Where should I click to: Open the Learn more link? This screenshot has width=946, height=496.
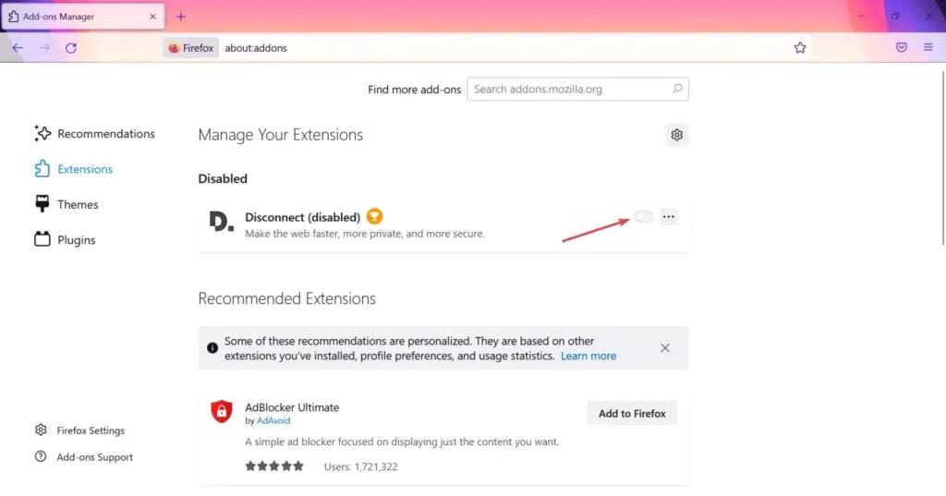click(588, 356)
